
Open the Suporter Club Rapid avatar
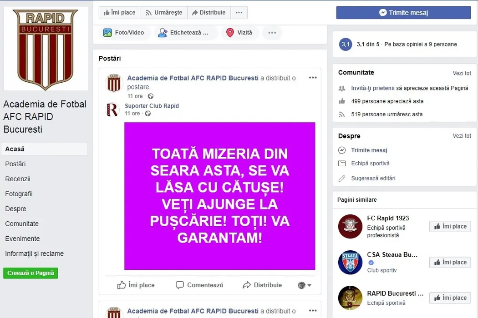[x=112, y=109]
